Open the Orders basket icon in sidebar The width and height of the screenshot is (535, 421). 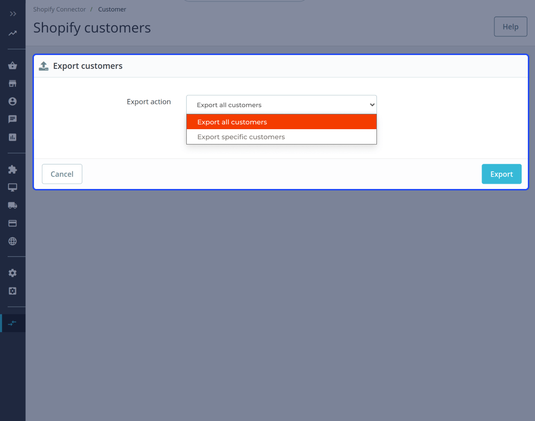point(12,66)
